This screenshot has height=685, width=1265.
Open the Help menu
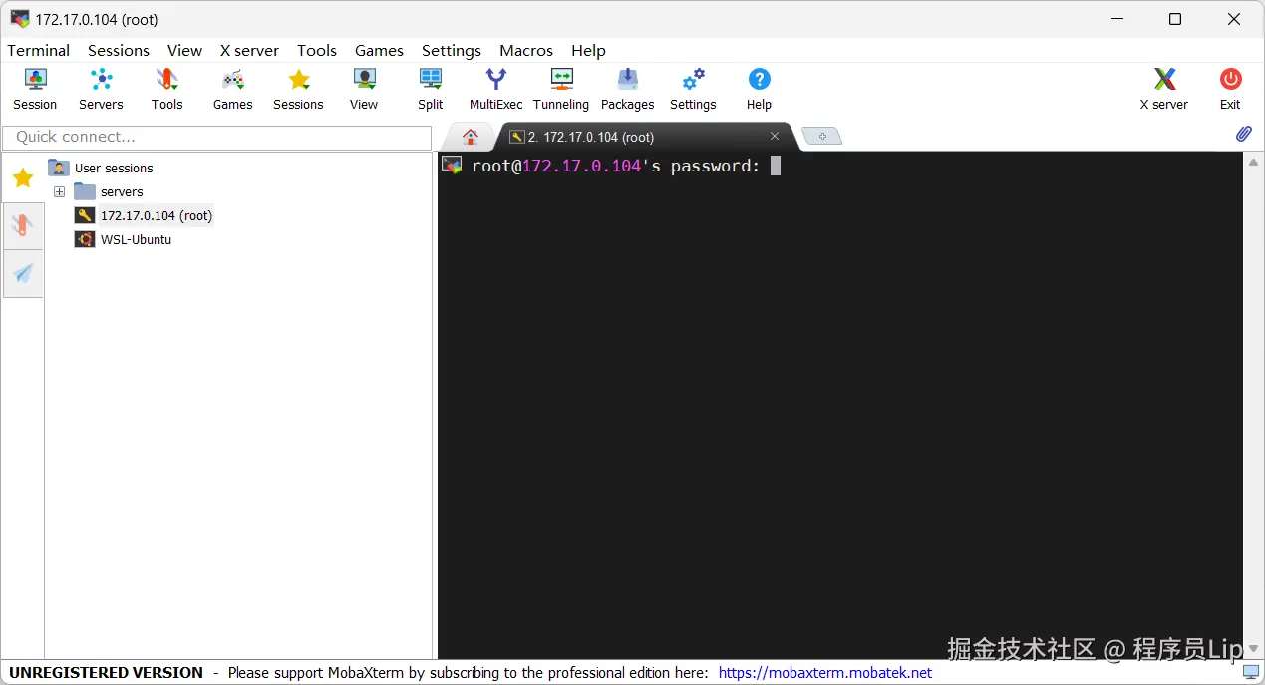click(588, 50)
